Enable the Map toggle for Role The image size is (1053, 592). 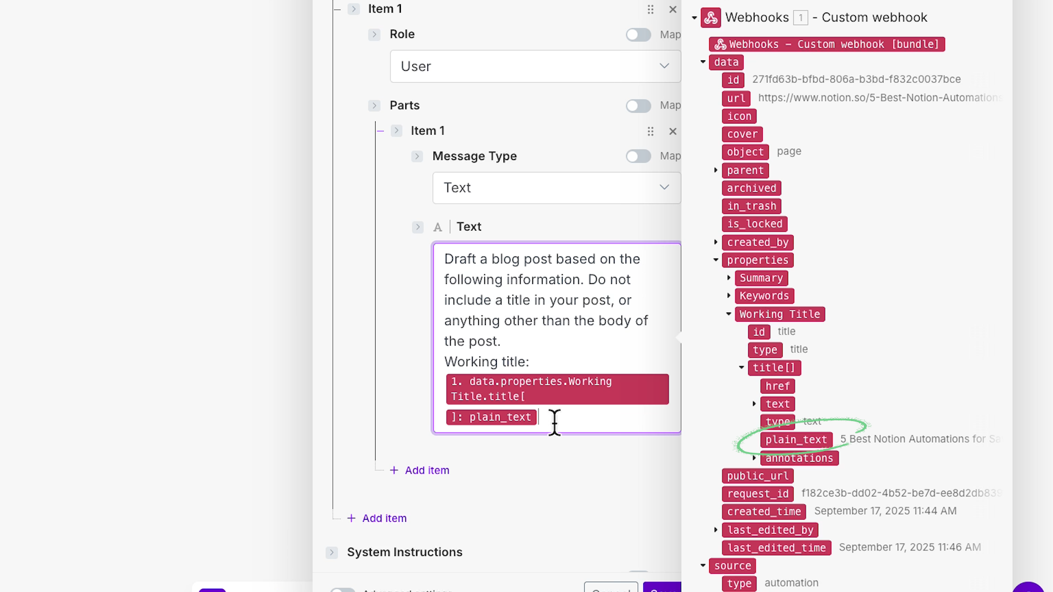638,35
